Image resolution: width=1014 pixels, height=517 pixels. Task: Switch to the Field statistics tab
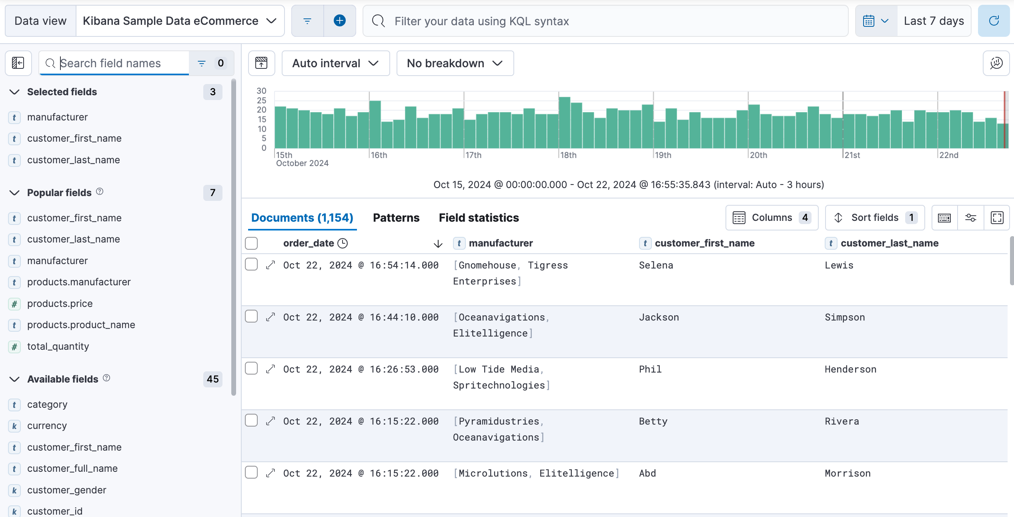(x=479, y=217)
